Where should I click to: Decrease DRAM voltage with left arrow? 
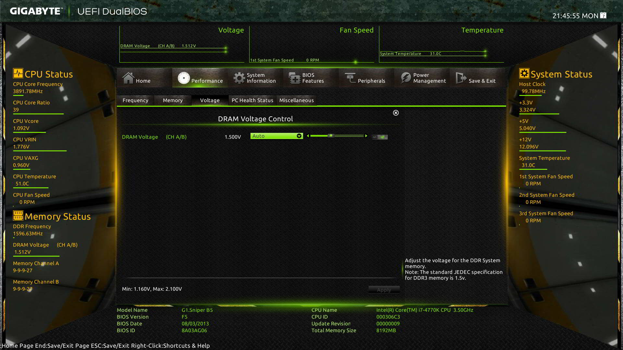[308, 136]
